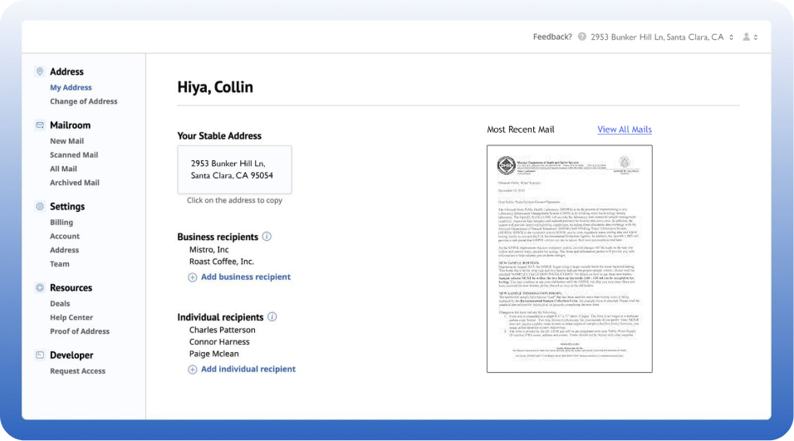Click info icon beside Business recipients
The height and width of the screenshot is (441, 794).
(267, 237)
